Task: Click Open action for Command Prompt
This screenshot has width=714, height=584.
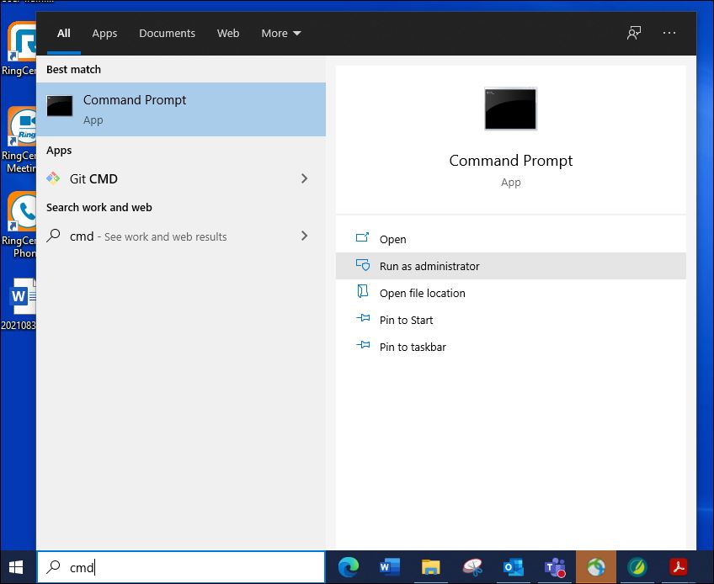Action: 510,240
